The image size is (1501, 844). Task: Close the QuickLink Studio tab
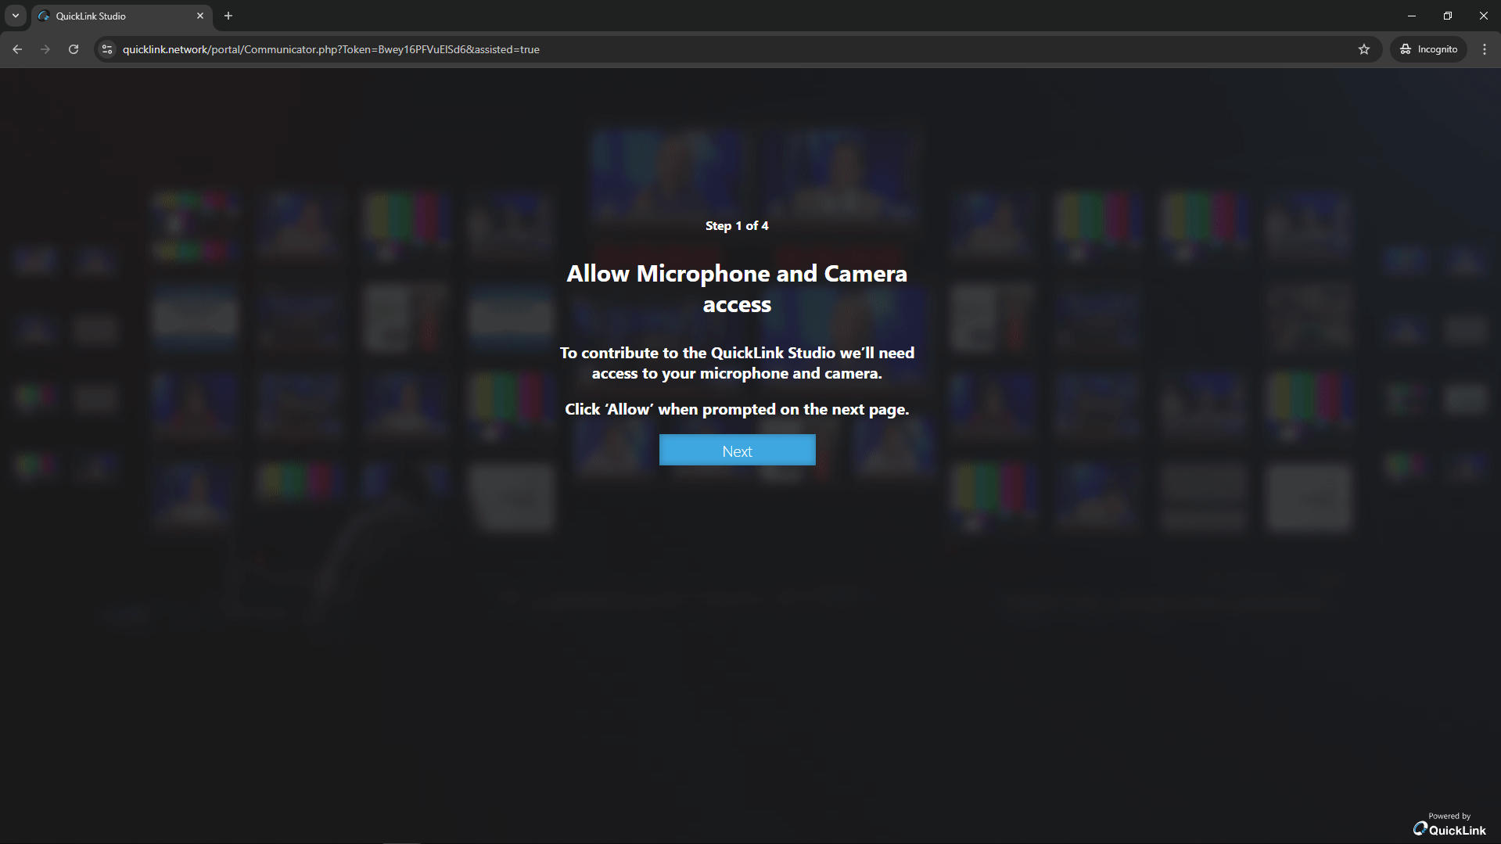click(x=200, y=16)
